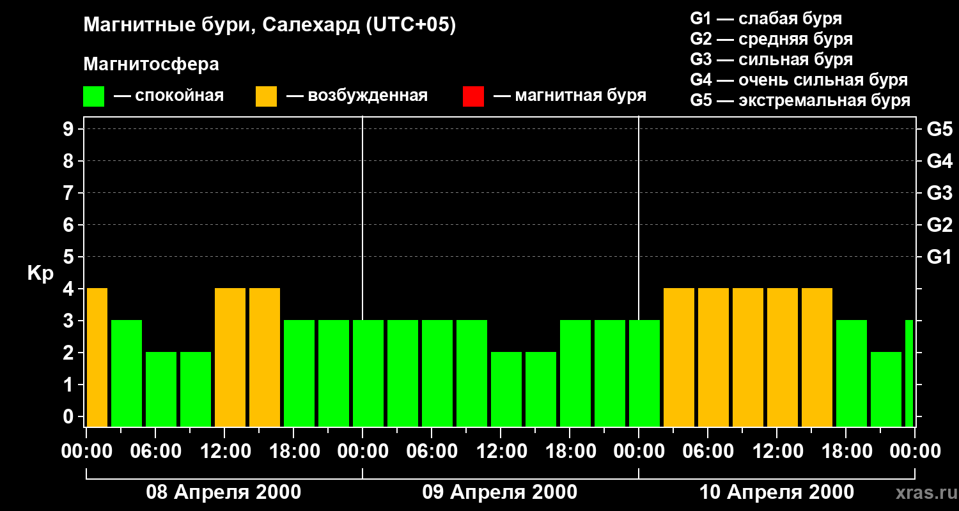Click the 06:00 time label for 08 Апреля
Viewport: 959px width, 511px height.
(x=155, y=452)
